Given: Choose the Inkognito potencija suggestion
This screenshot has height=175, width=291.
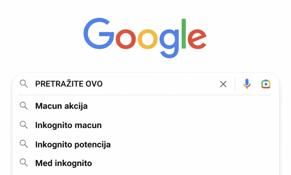Looking at the screenshot, I should (x=73, y=144).
